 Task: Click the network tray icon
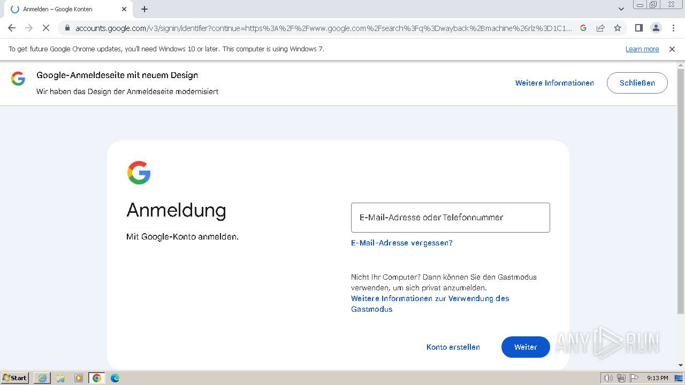click(621, 378)
